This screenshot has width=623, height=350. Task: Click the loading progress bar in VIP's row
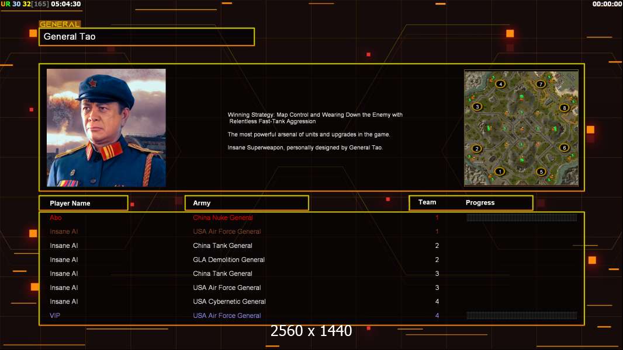click(522, 316)
